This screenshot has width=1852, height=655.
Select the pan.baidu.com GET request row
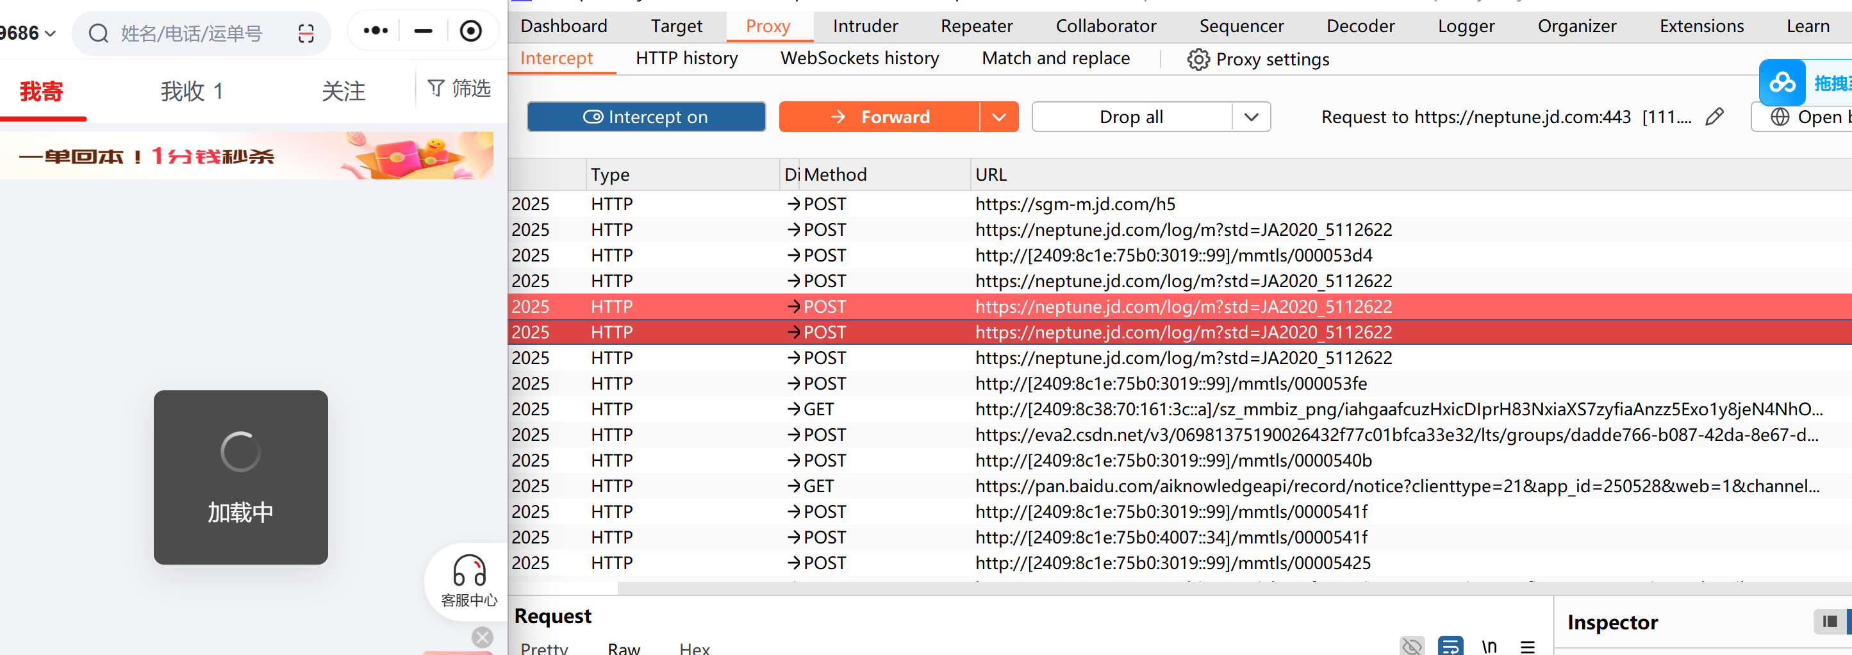pos(1180,486)
